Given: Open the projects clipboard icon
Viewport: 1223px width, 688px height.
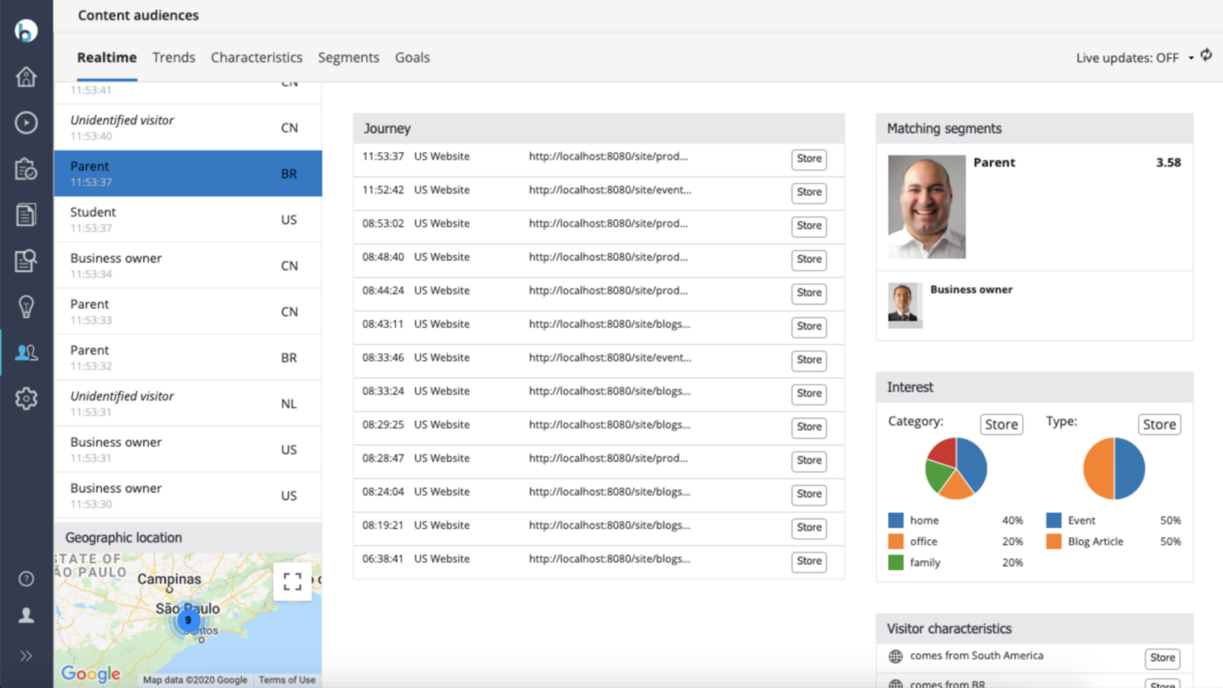Looking at the screenshot, I should 26,169.
